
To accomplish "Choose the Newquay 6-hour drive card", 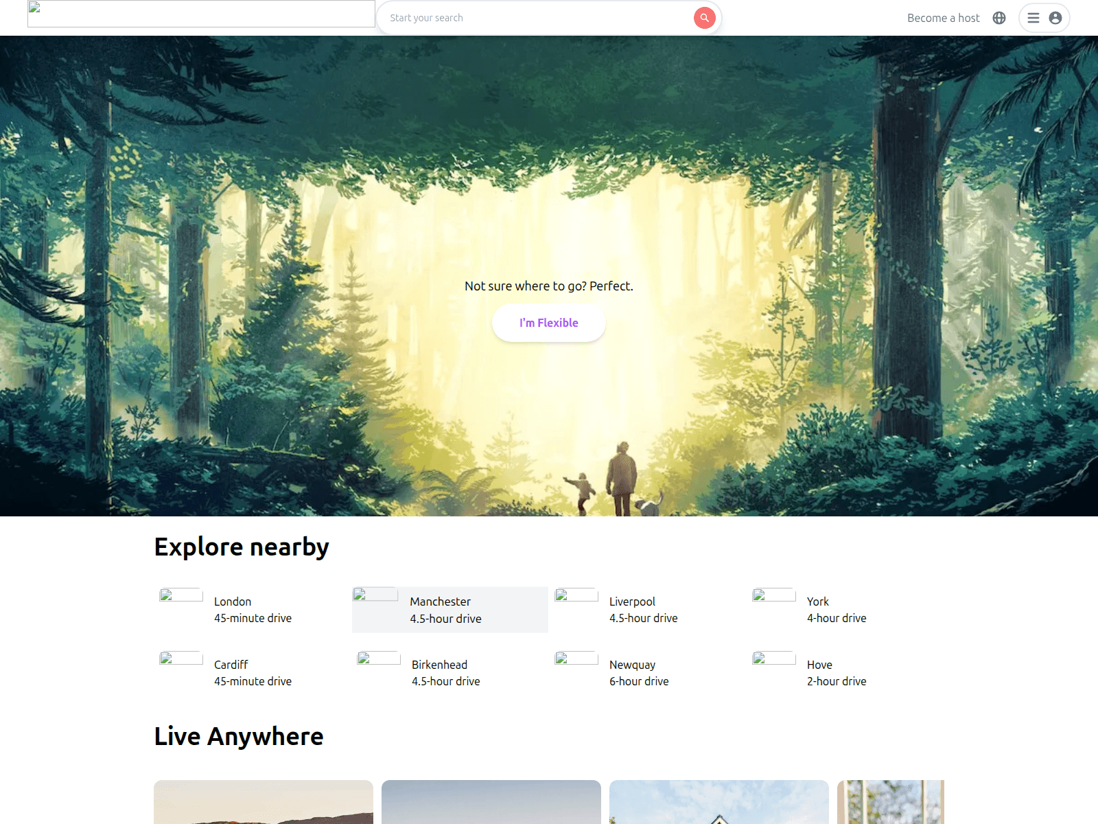I will coord(647,673).
